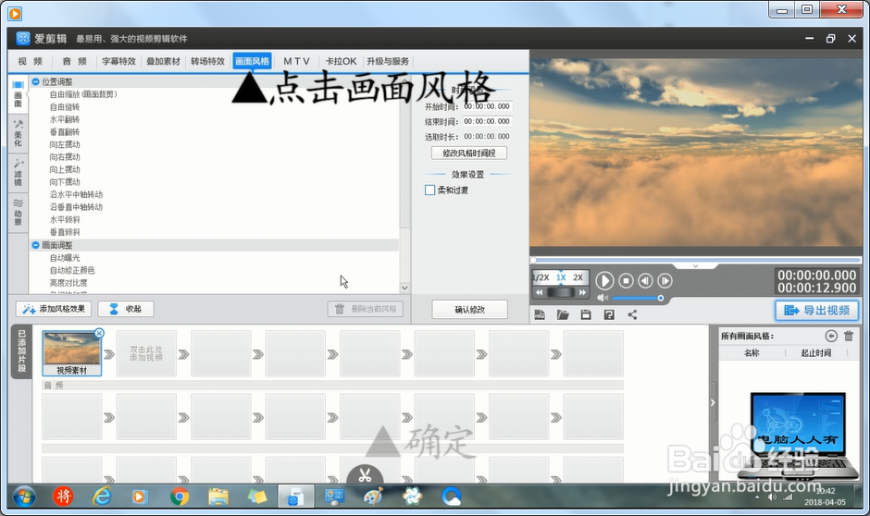Click the 导出视频 export button

click(x=816, y=311)
